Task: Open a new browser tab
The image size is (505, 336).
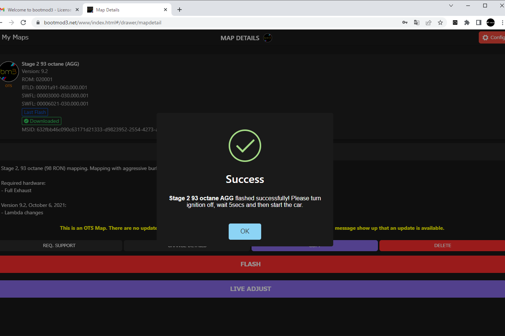Action: tap(180, 10)
